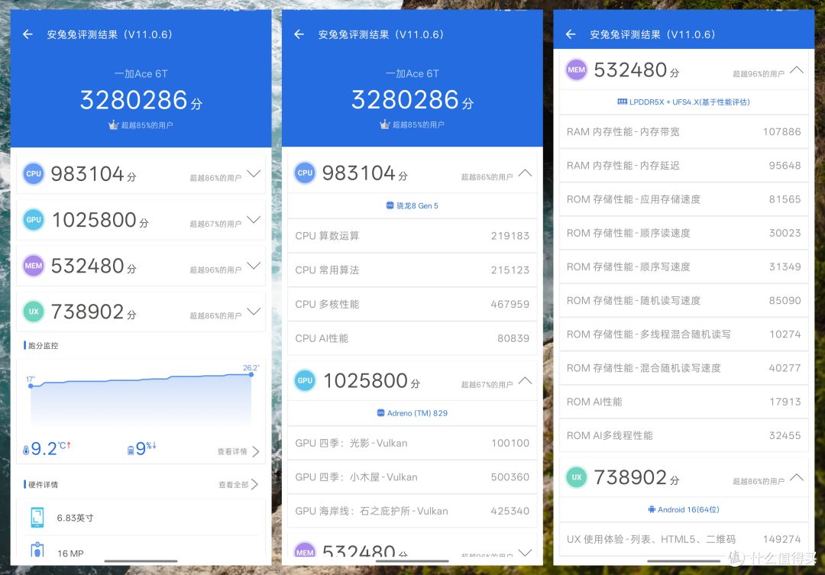Viewport: 825px width, 575px height.
Task: Select ROM 存储性能-应用存储速度 row
Action: (x=684, y=199)
